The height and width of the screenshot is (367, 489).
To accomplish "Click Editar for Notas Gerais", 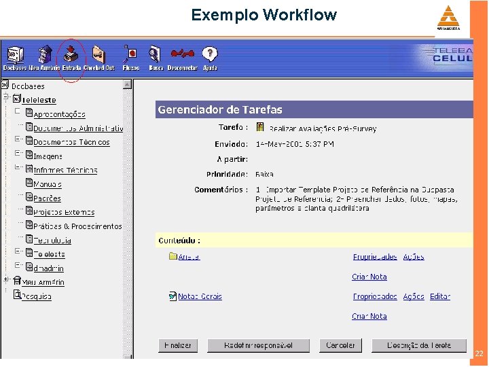I will click(x=440, y=296).
